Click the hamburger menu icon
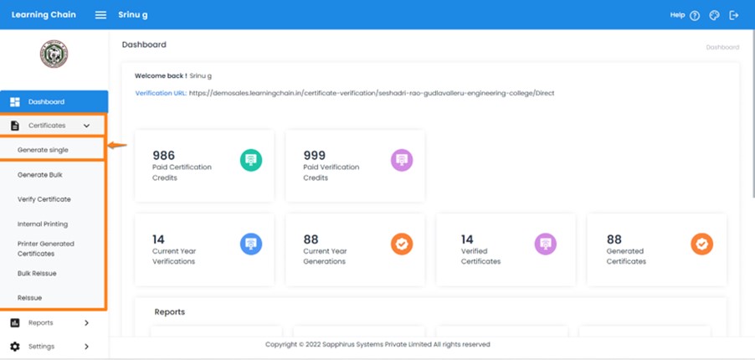 pyautogui.click(x=100, y=15)
